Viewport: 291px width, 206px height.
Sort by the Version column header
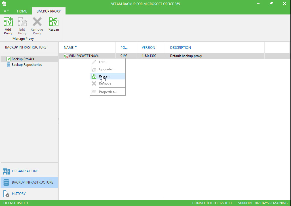pos(148,48)
